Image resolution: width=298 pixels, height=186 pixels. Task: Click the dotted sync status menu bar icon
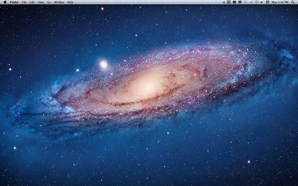tap(251, 2)
